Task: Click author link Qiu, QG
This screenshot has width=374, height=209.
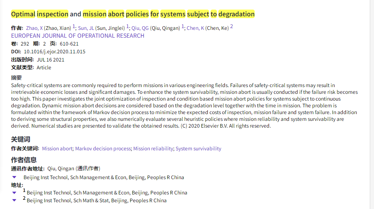Action: point(140,28)
